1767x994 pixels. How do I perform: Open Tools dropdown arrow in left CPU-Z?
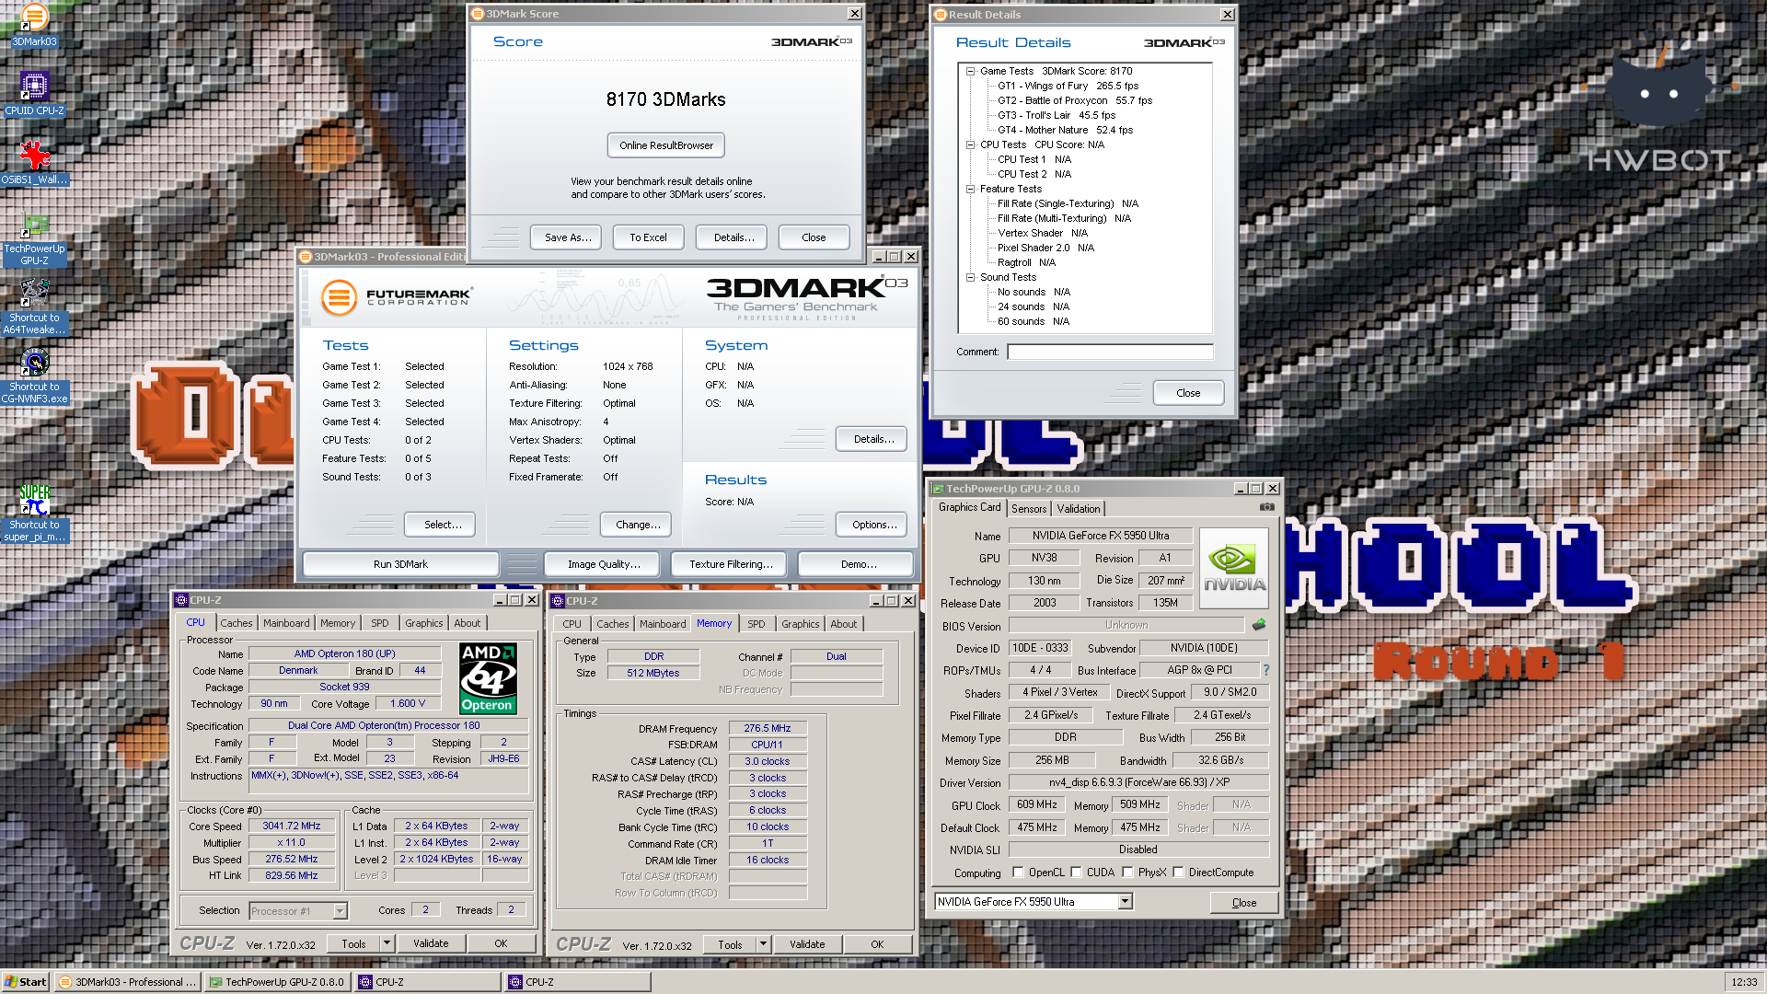(x=387, y=943)
